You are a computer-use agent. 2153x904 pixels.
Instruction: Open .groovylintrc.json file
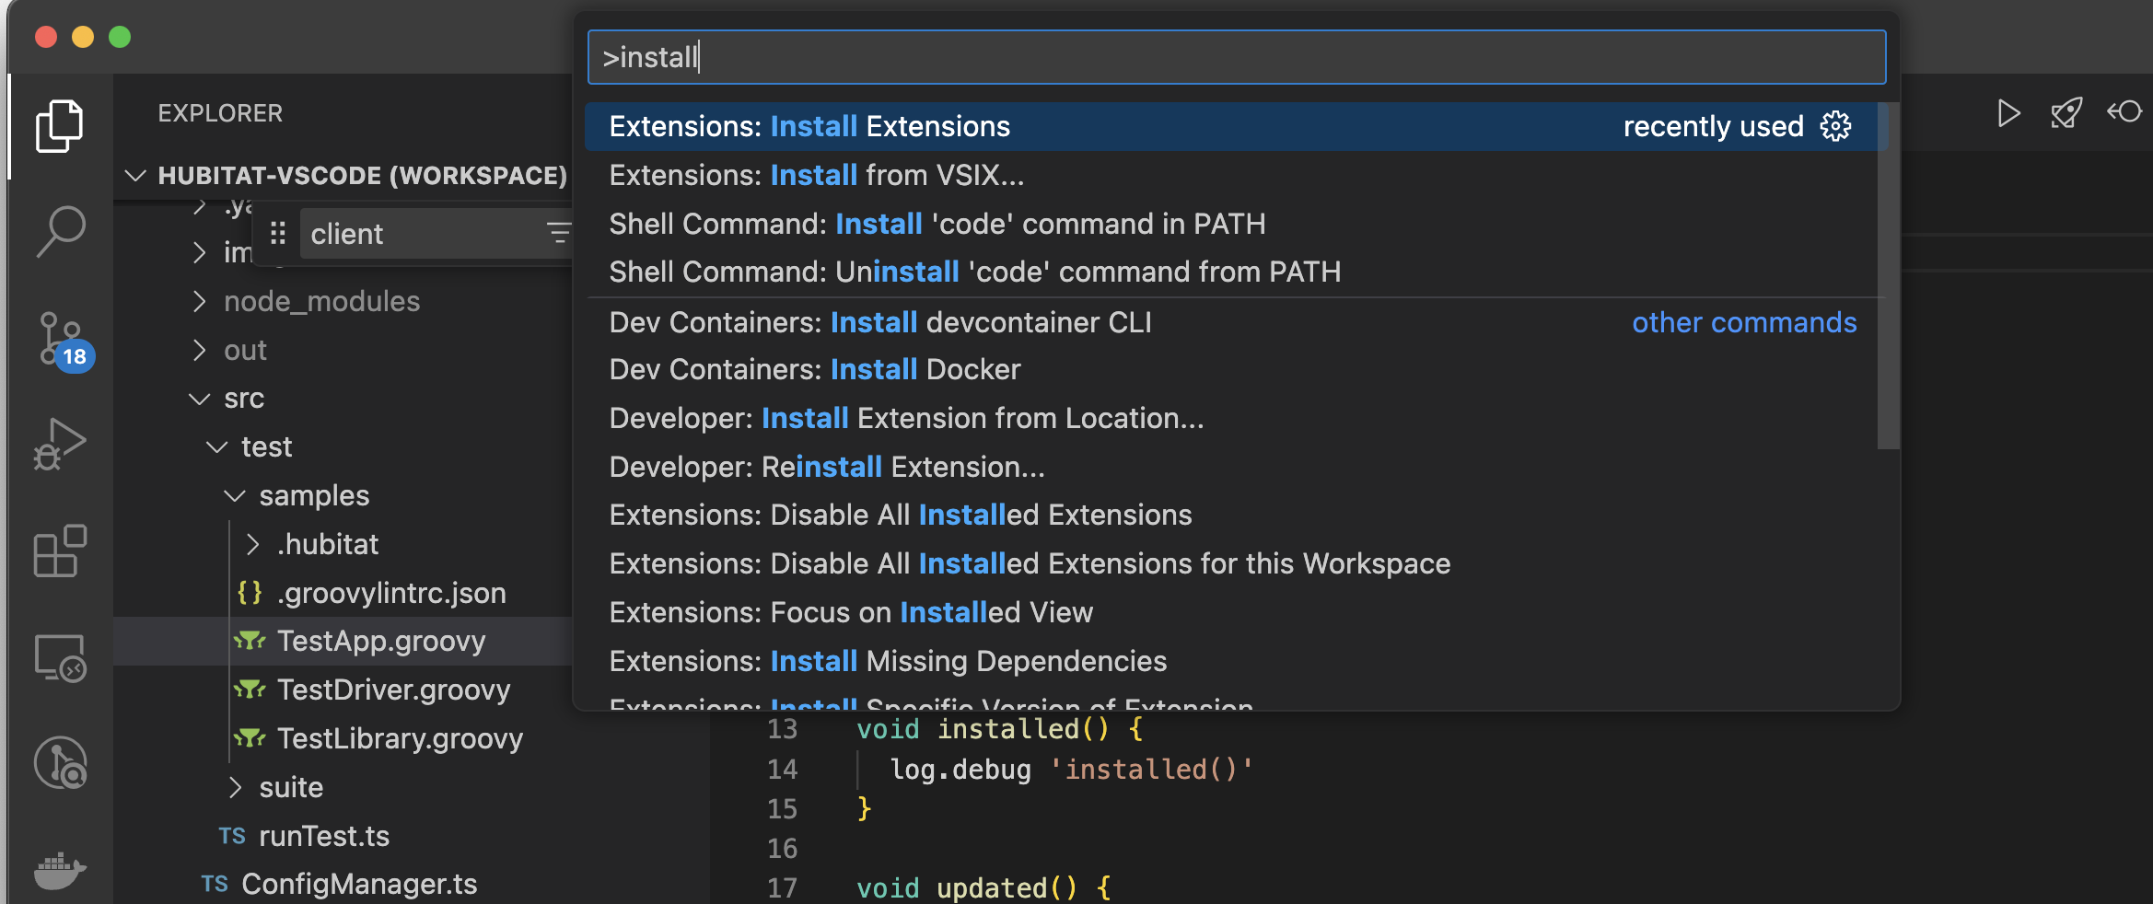click(391, 593)
